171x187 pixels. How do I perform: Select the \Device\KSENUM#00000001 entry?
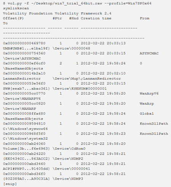[x=80, y=89]
